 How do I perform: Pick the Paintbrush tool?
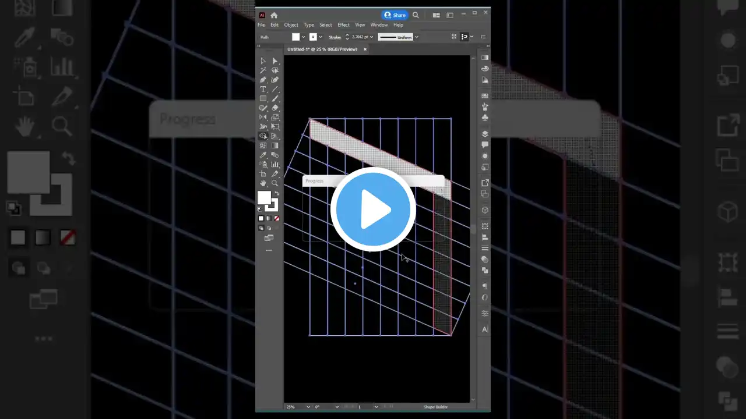click(275, 98)
